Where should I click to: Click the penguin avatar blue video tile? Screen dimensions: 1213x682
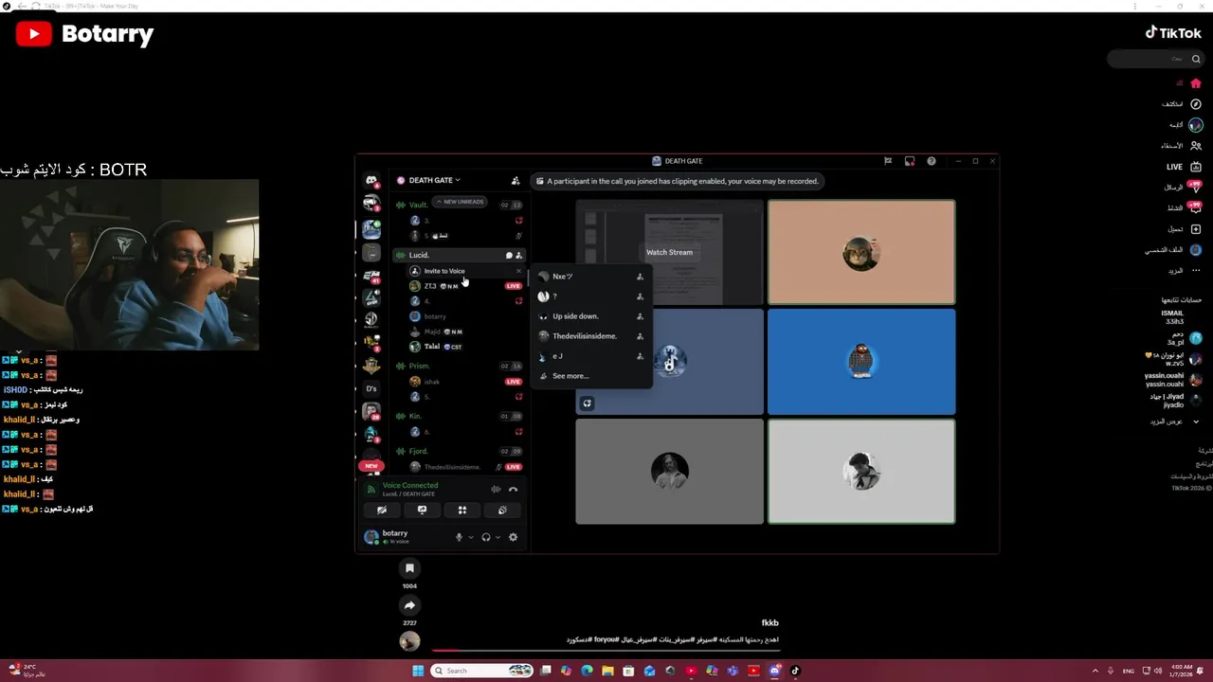[861, 362]
